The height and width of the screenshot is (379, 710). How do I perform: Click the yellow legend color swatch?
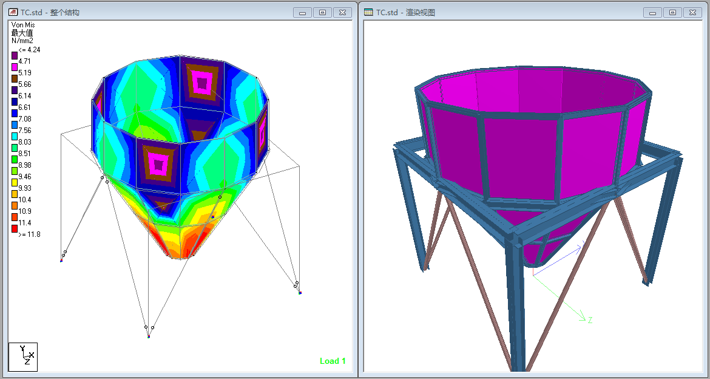[x=15, y=182]
